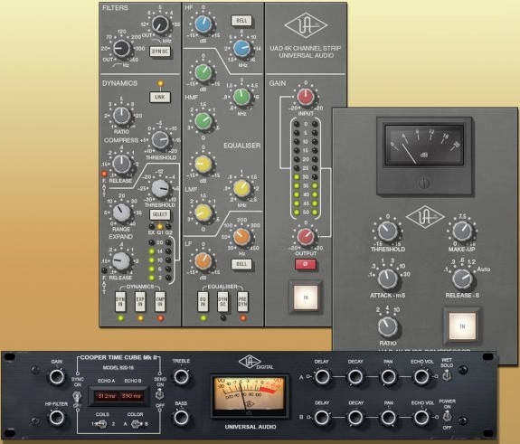Viewport: 520px width, 444px height.
Task: Toggle the EQ IN switch
Action: 203,302
